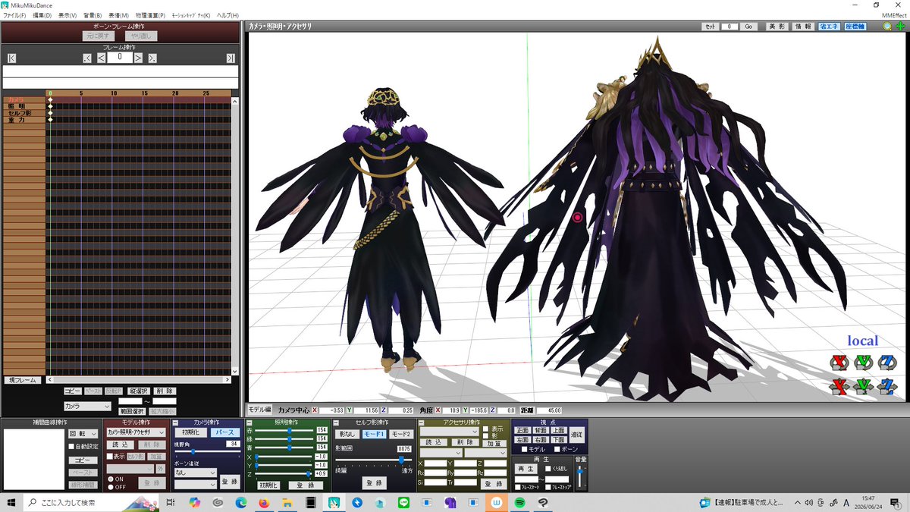Step forward one frame with > button

(138, 58)
